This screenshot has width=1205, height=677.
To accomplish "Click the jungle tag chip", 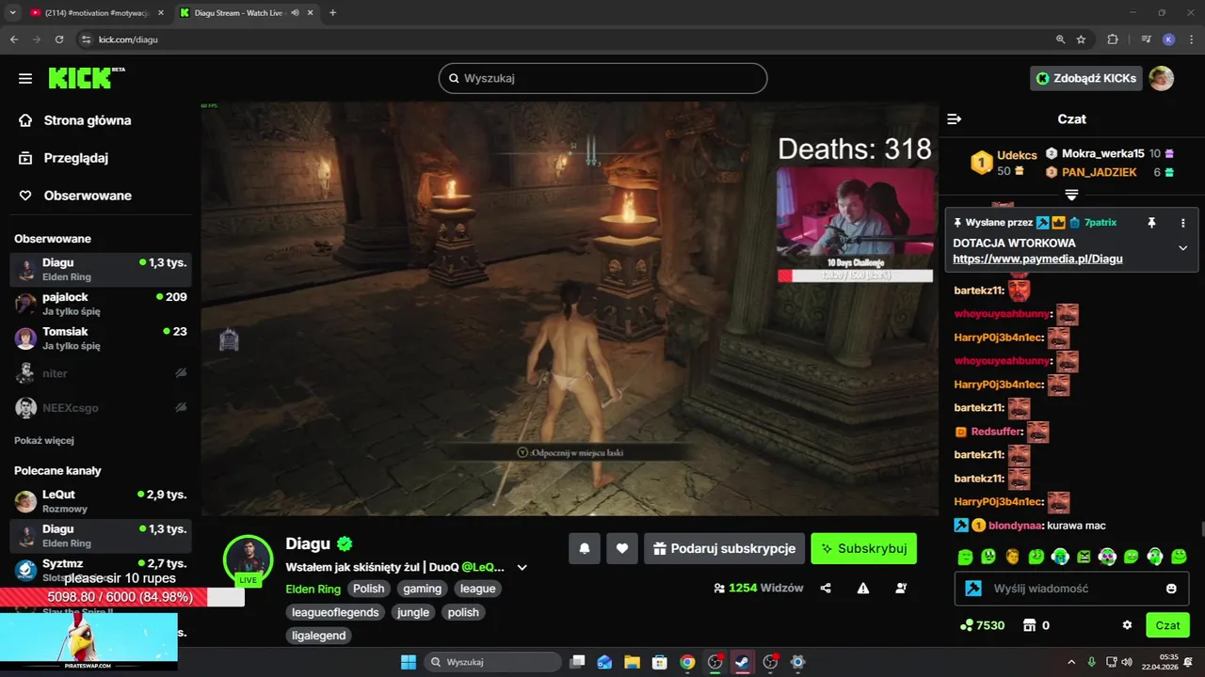I will [413, 612].
